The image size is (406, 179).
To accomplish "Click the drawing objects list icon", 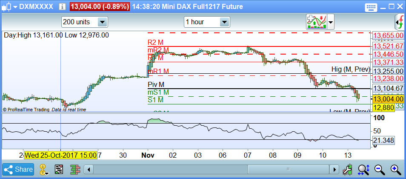I will (59, 170).
